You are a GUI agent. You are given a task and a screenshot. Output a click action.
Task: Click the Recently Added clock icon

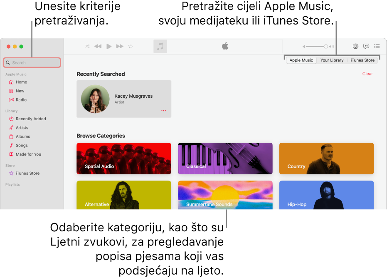tap(11, 119)
